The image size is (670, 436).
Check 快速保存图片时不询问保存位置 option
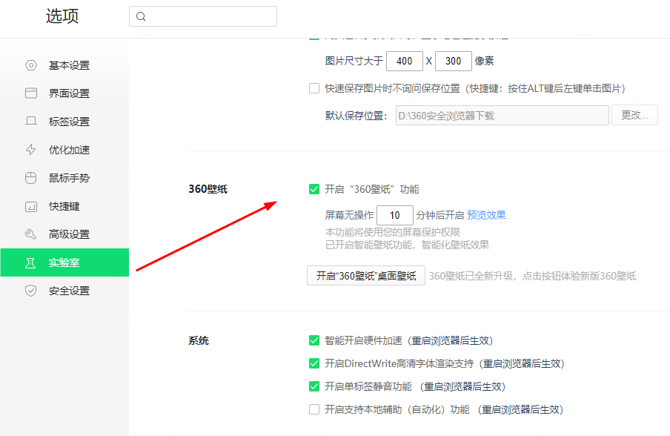coord(314,87)
